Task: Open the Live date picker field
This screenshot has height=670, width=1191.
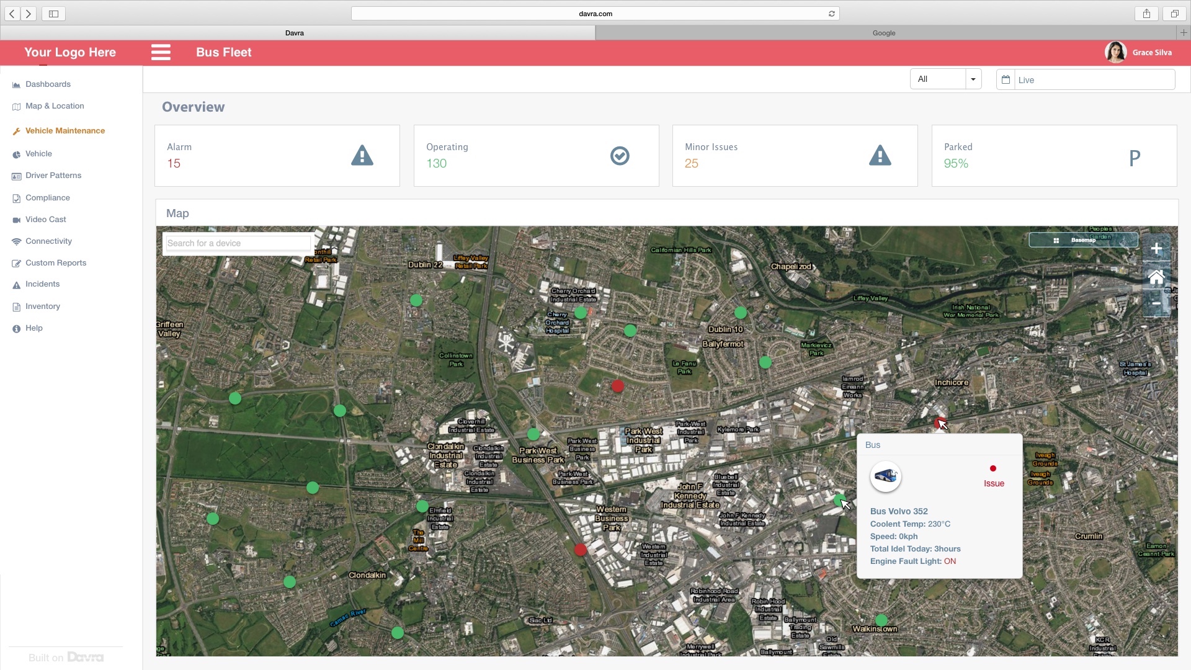Action: coord(1086,79)
